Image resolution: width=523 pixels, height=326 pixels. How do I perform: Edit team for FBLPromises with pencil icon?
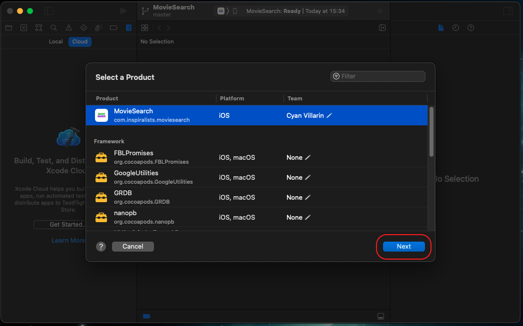[308, 157]
